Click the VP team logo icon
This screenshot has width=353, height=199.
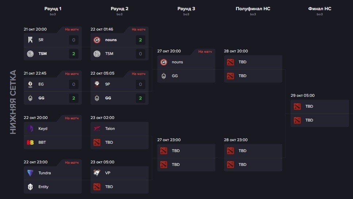point(97,173)
